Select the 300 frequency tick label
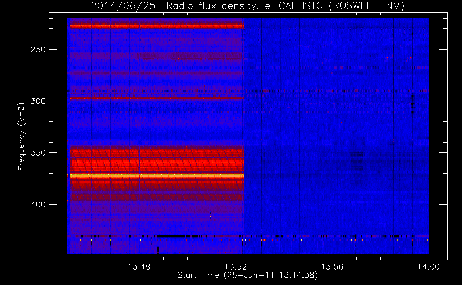Viewport: 462px width, 285px height. coord(38,101)
